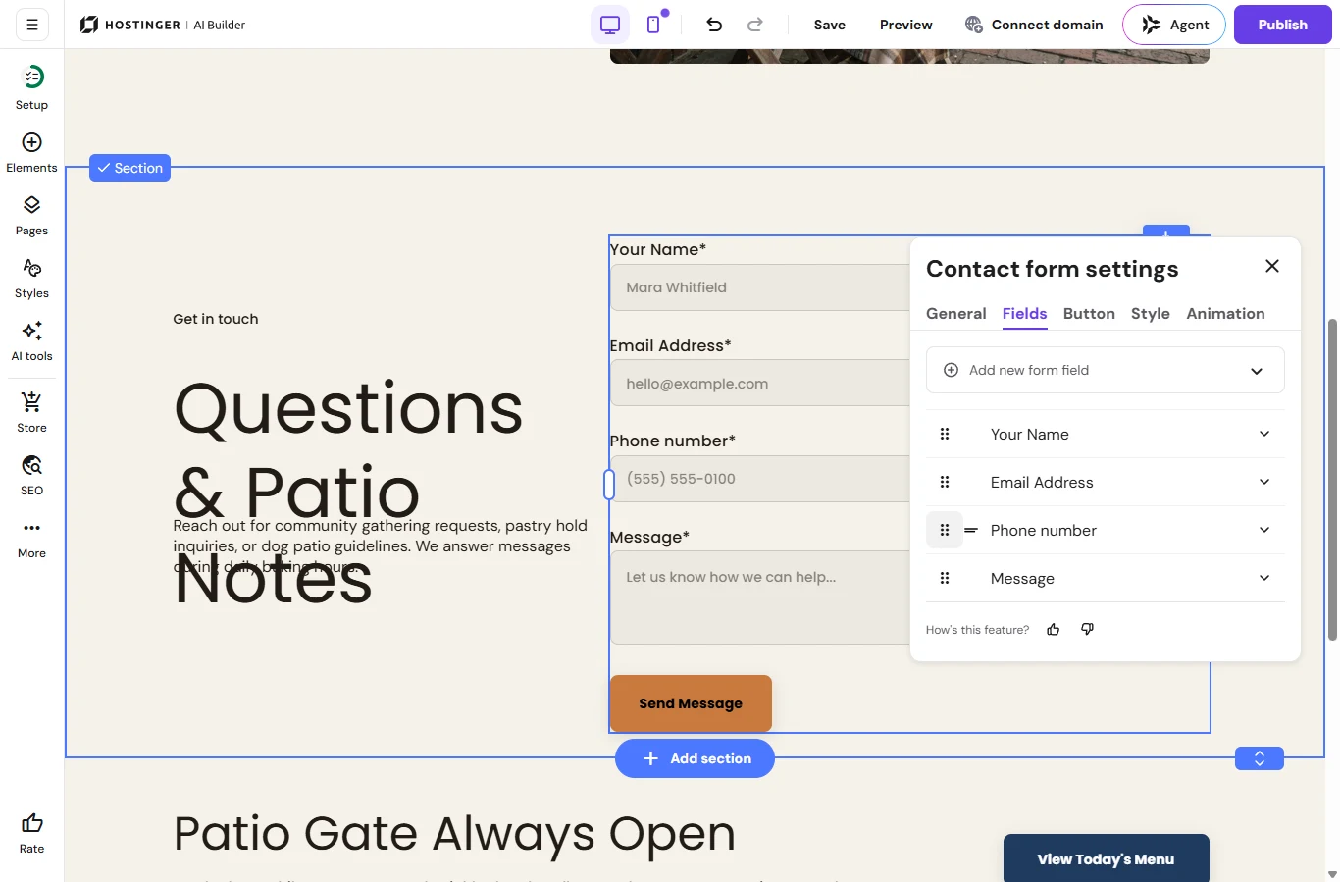Select the Fields tab
1340x882 pixels.
click(x=1025, y=314)
